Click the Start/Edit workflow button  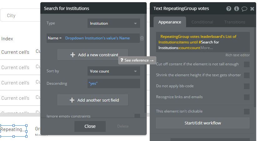point(203,123)
